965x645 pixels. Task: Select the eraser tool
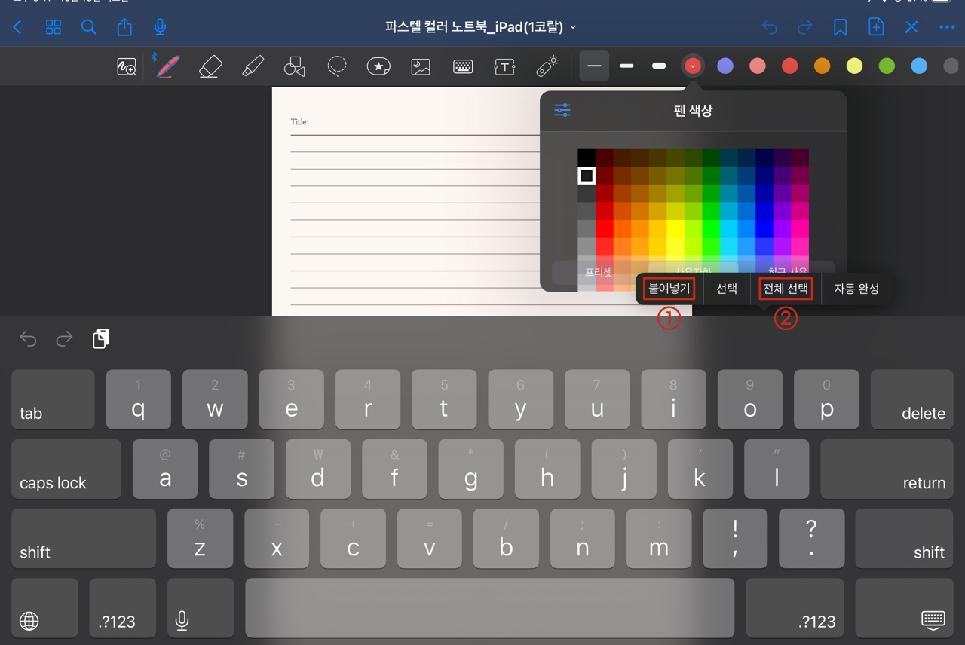pos(210,66)
